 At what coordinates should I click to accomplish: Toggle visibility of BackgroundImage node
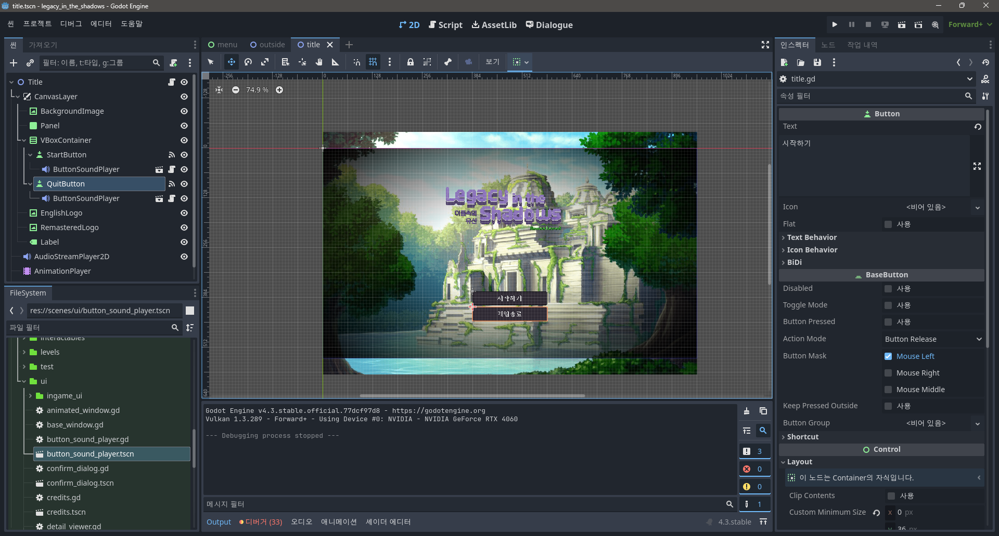pyautogui.click(x=184, y=111)
